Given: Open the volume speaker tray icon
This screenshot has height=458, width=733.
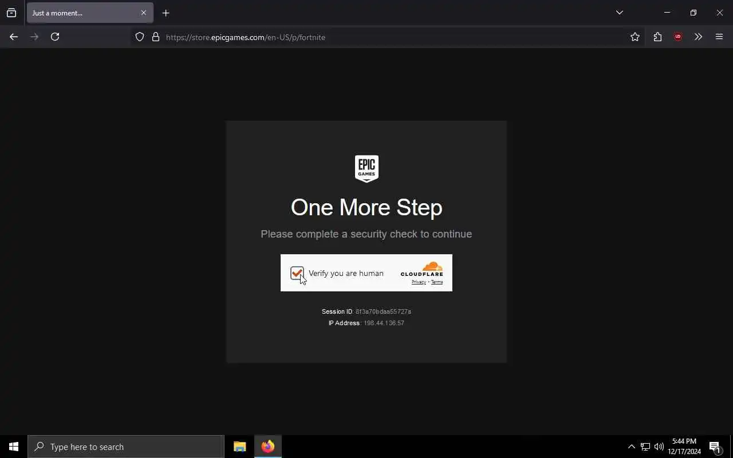Looking at the screenshot, I should [x=659, y=447].
